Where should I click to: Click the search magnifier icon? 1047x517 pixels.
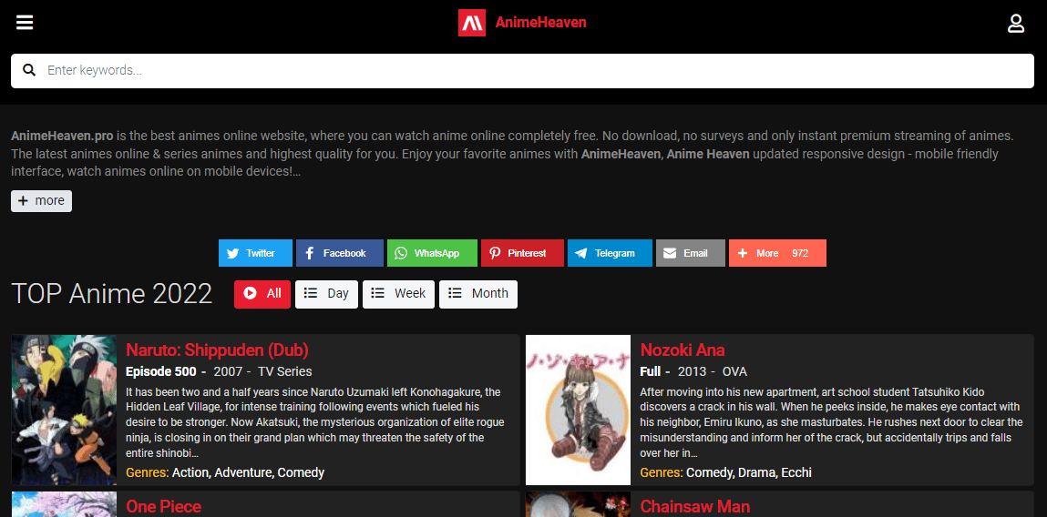[29, 70]
